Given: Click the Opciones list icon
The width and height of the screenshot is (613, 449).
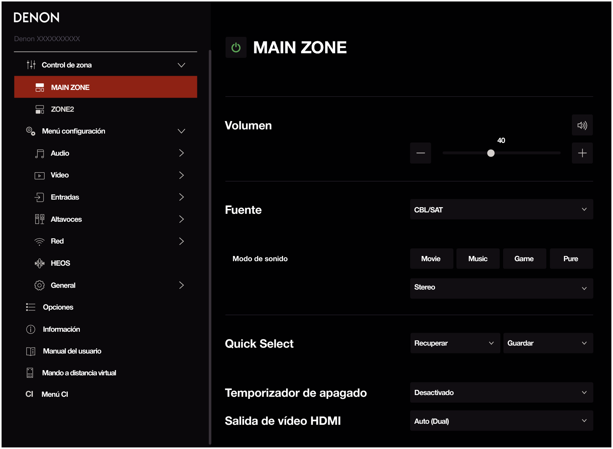Looking at the screenshot, I should (31, 307).
